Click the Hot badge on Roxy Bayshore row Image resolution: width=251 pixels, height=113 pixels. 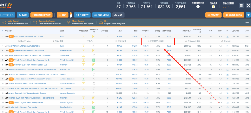[x=11, y=37]
